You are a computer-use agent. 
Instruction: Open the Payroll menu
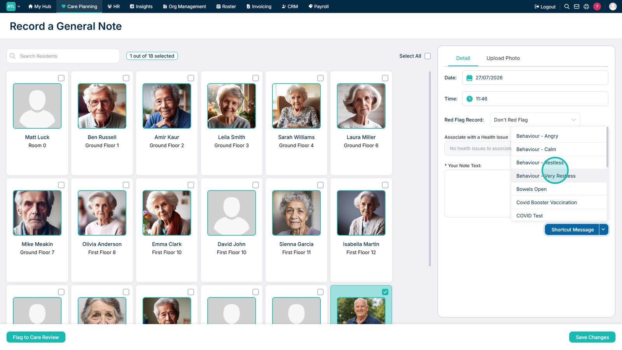click(318, 6)
